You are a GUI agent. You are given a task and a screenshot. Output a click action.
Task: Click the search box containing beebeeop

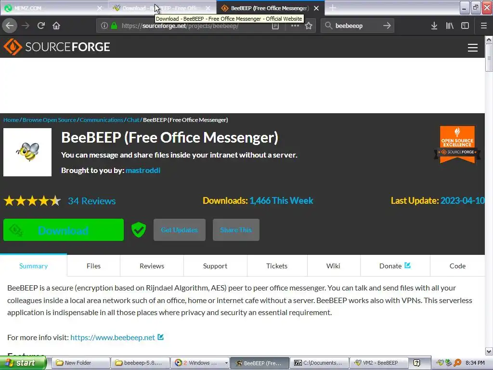[x=357, y=26]
